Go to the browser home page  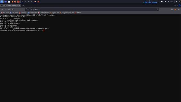pyautogui.click(x=12, y=9)
